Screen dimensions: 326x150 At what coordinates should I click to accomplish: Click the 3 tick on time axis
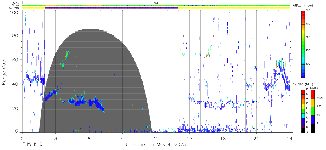[x=55, y=138]
